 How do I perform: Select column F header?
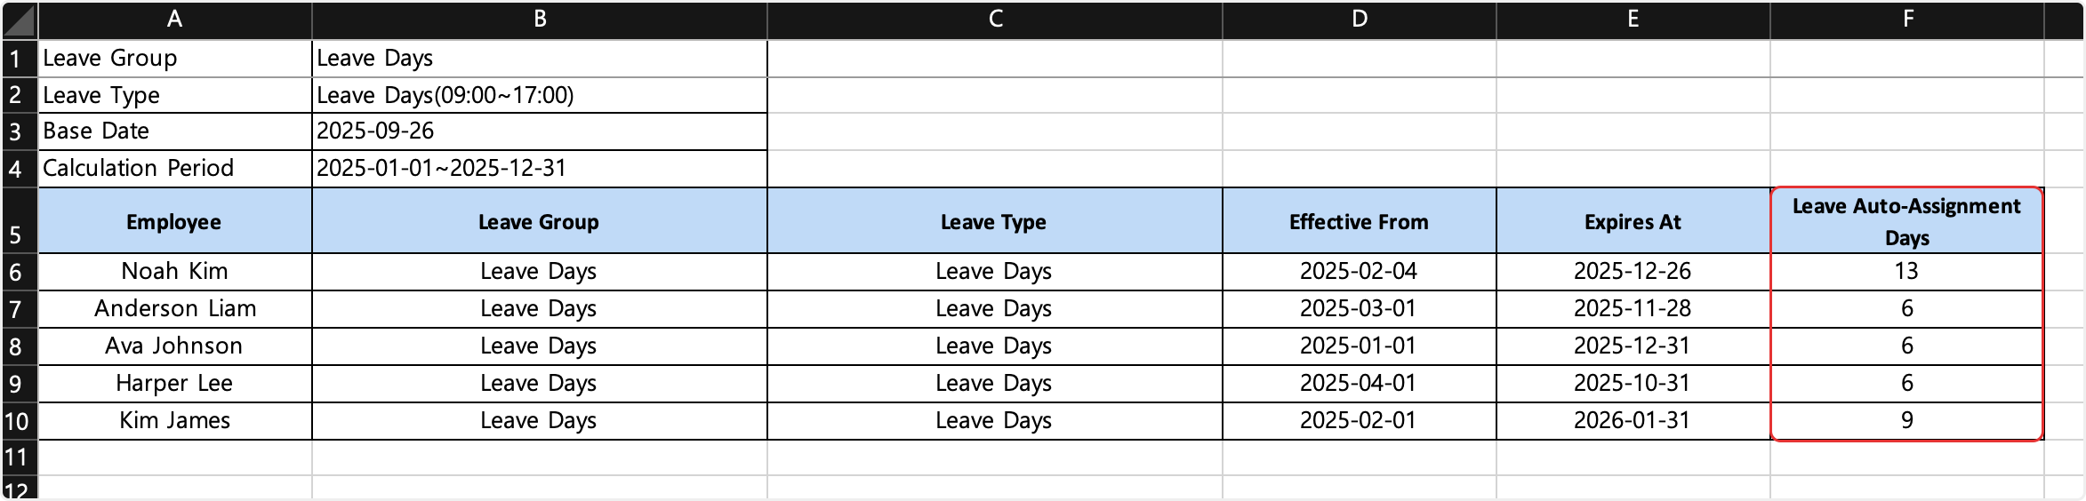pyautogui.click(x=1906, y=20)
